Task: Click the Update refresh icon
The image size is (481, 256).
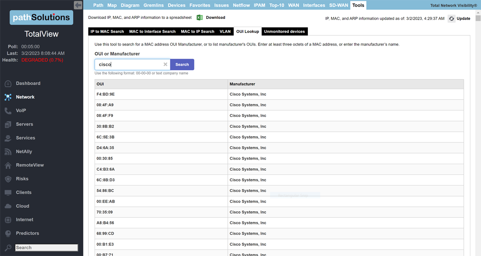Action: pos(451,18)
